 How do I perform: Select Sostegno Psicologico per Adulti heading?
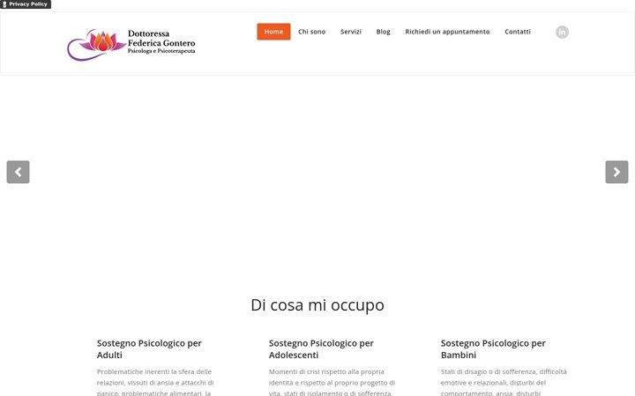pyautogui.click(x=149, y=349)
